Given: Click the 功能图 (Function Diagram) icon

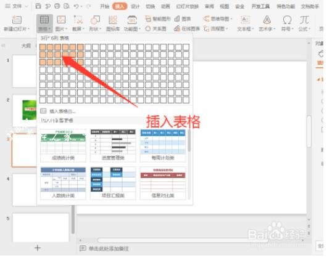Looking at the screenshot, I should coord(132,20).
